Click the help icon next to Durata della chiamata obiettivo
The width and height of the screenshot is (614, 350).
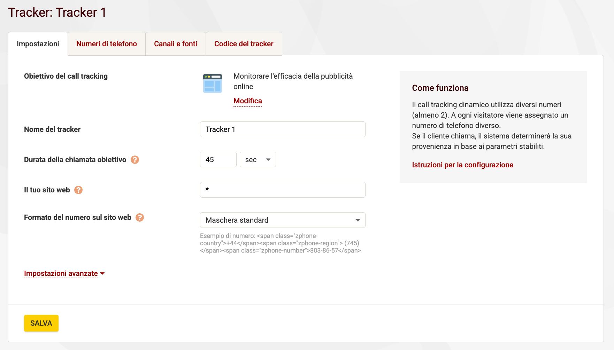[135, 160]
